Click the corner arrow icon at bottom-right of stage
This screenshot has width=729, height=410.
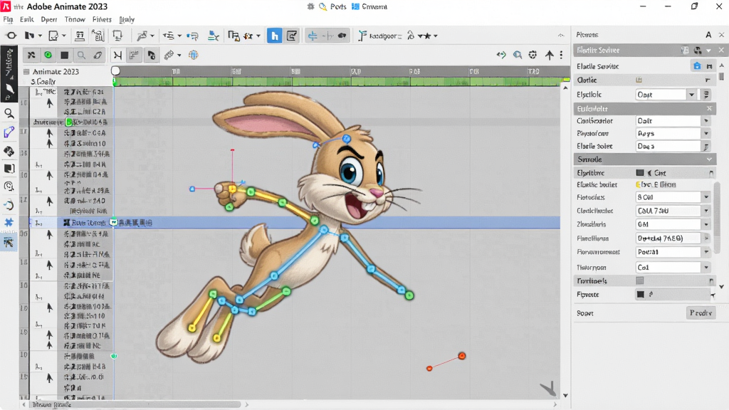click(x=549, y=388)
